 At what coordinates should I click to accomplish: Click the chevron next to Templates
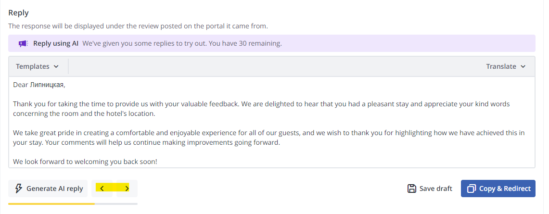[56, 66]
